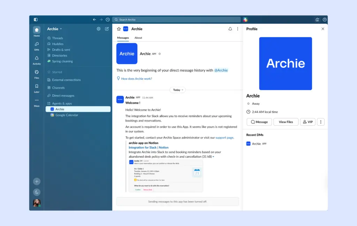Open the support page link

(x=224, y=138)
